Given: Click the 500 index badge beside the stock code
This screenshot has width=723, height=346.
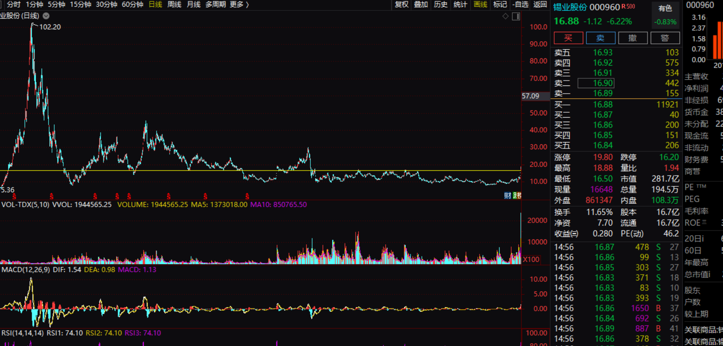Looking at the screenshot, I should coord(631,6).
